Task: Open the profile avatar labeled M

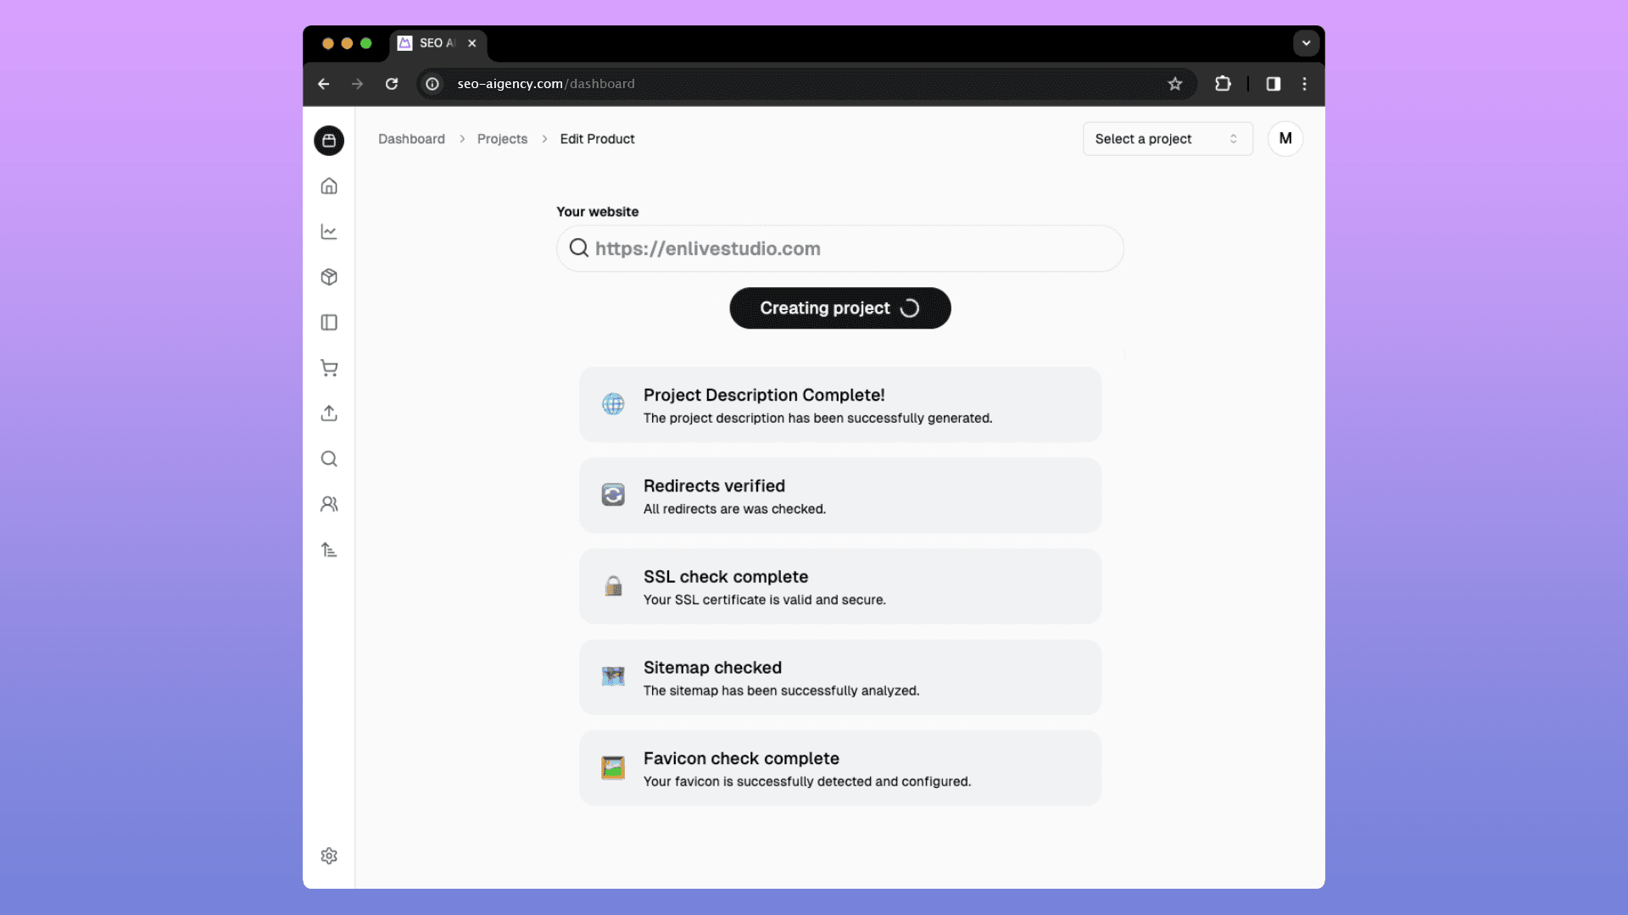Action: [x=1285, y=138]
